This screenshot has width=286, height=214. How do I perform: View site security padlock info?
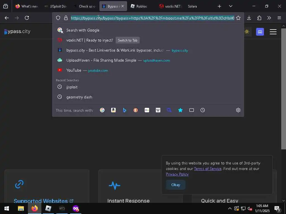click(66, 18)
